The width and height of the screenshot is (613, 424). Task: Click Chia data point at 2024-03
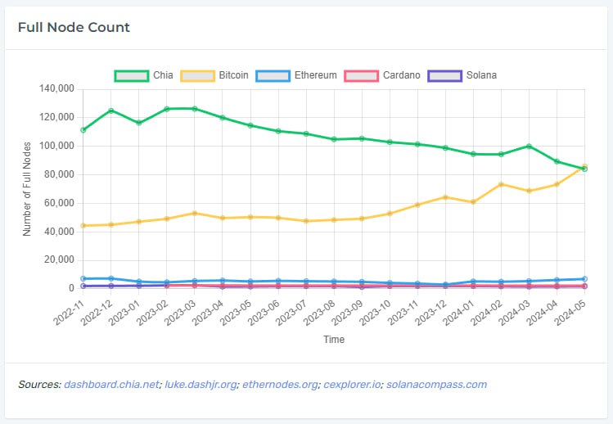click(x=529, y=147)
